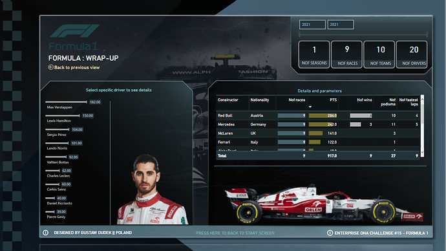
Task: Sort table by Nof wins column header
Action: tap(364, 100)
